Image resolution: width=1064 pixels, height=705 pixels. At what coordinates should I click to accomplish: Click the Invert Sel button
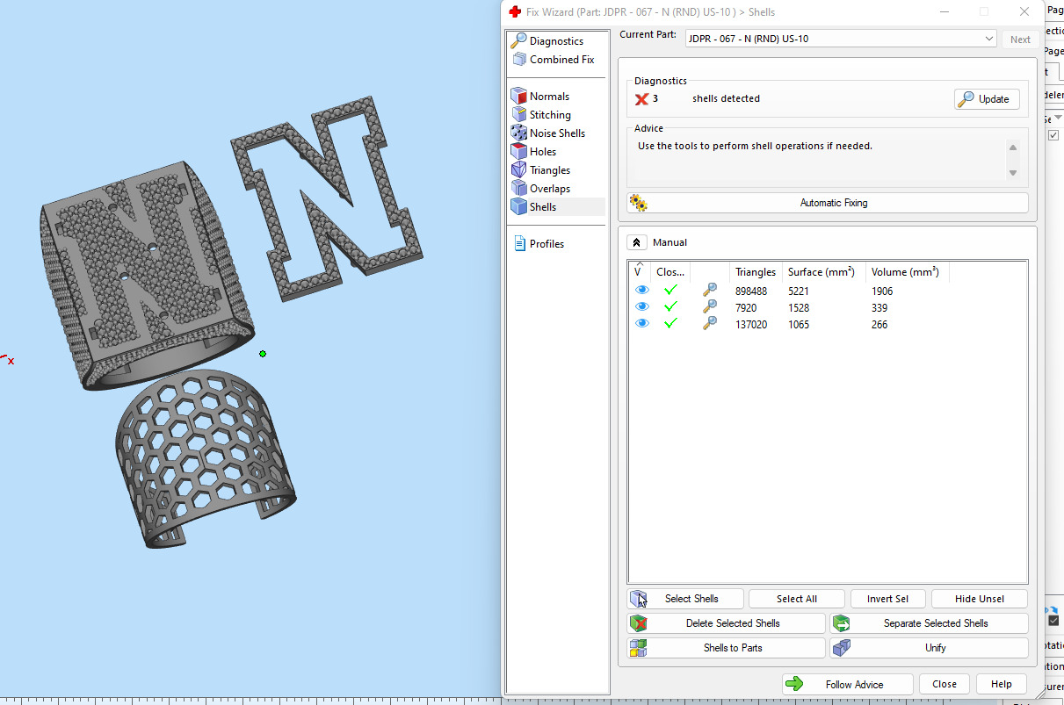click(888, 599)
